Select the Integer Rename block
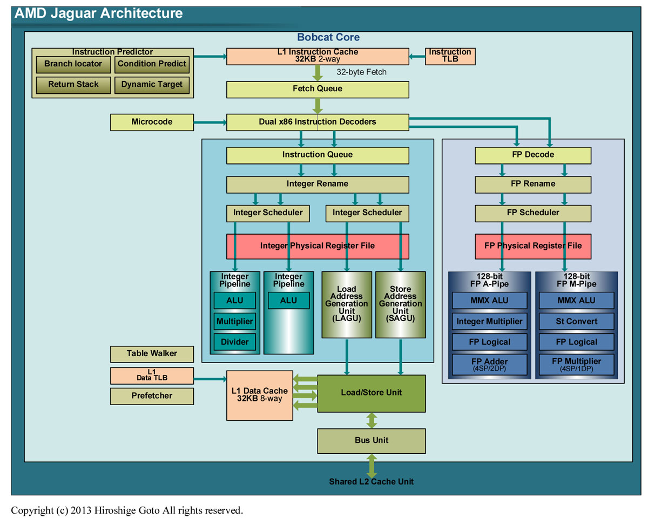Viewport: 648px width, 519px height. [317, 184]
